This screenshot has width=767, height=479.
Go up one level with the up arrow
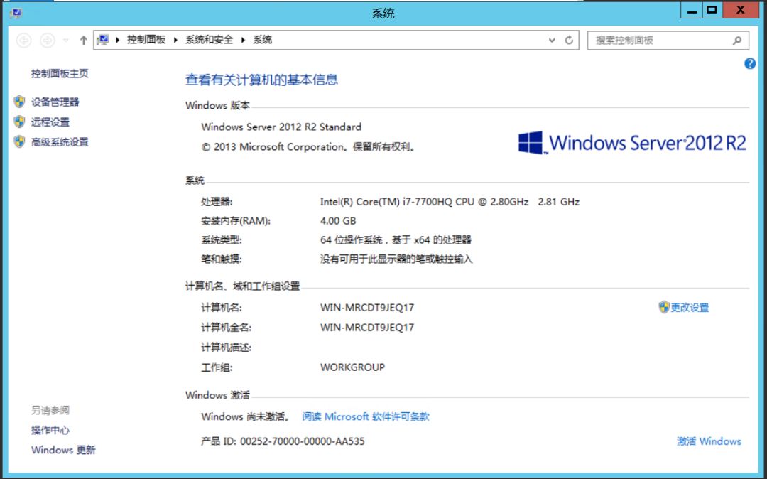84,40
